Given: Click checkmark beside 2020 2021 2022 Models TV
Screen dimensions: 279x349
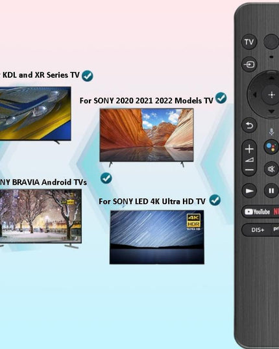Looking at the screenshot, I should (221, 98).
